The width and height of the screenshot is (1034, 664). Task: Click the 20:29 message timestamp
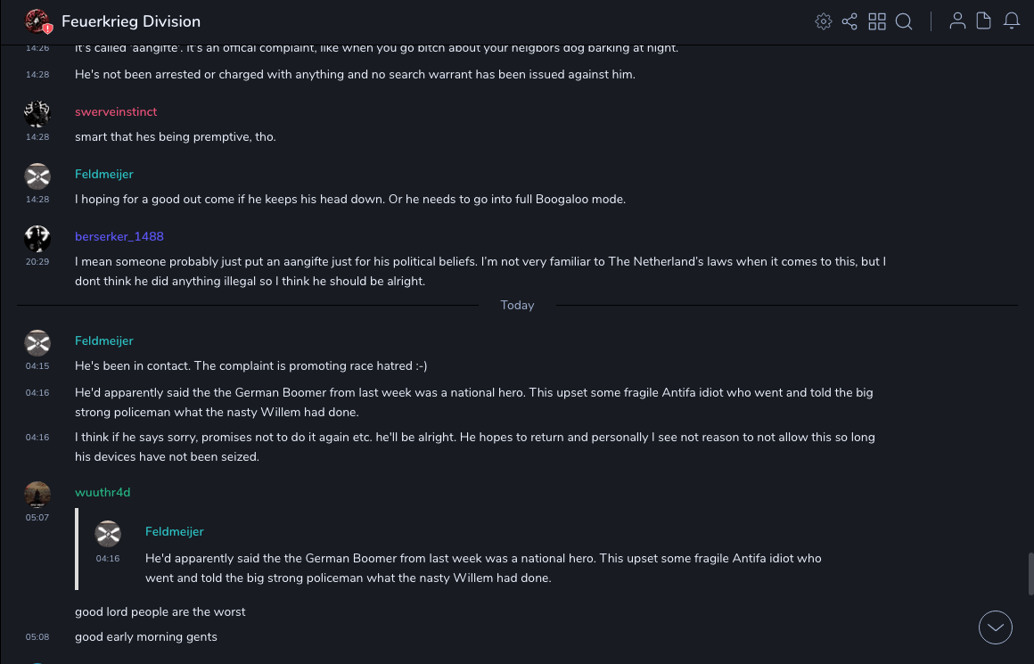coord(37,262)
